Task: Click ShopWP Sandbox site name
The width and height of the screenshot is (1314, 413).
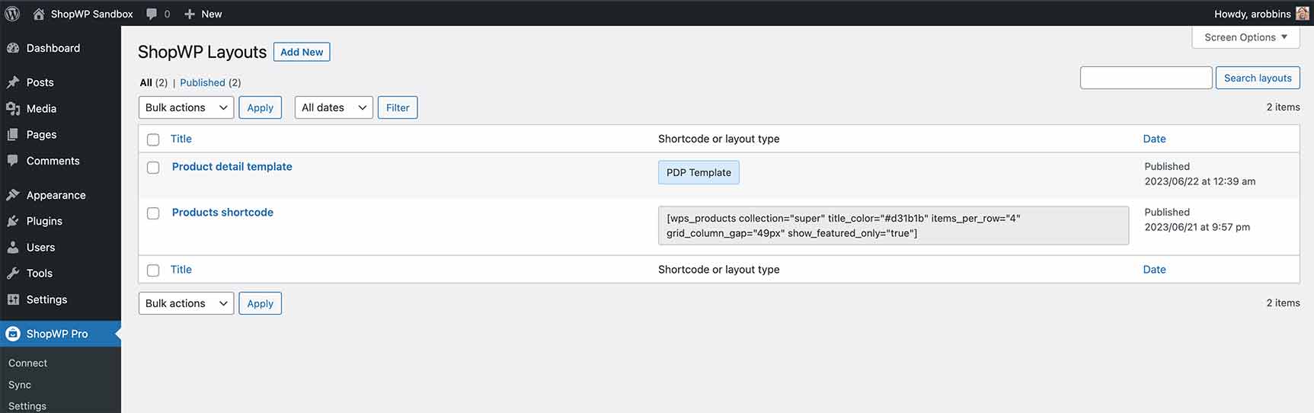Action: click(92, 14)
